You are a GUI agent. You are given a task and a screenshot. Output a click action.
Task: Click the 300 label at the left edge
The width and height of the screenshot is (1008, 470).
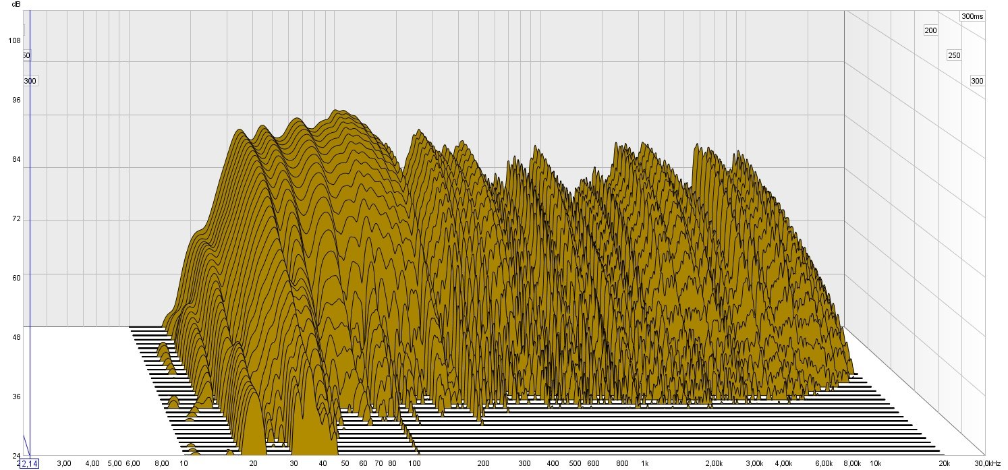(x=30, y=81)
